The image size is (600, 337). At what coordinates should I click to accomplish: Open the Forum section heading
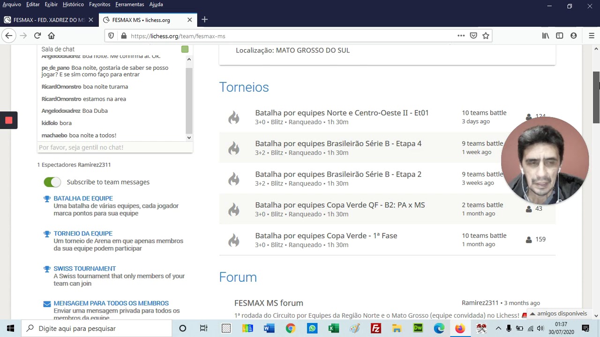(x=238, y=277)
